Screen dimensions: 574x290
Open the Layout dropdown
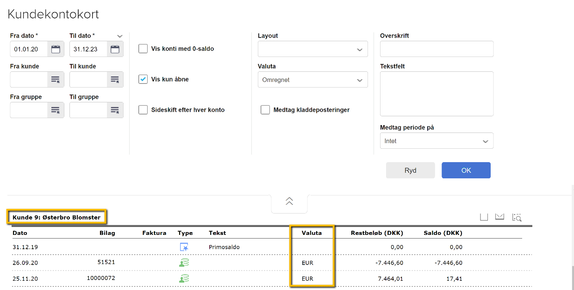click(312, 49)
